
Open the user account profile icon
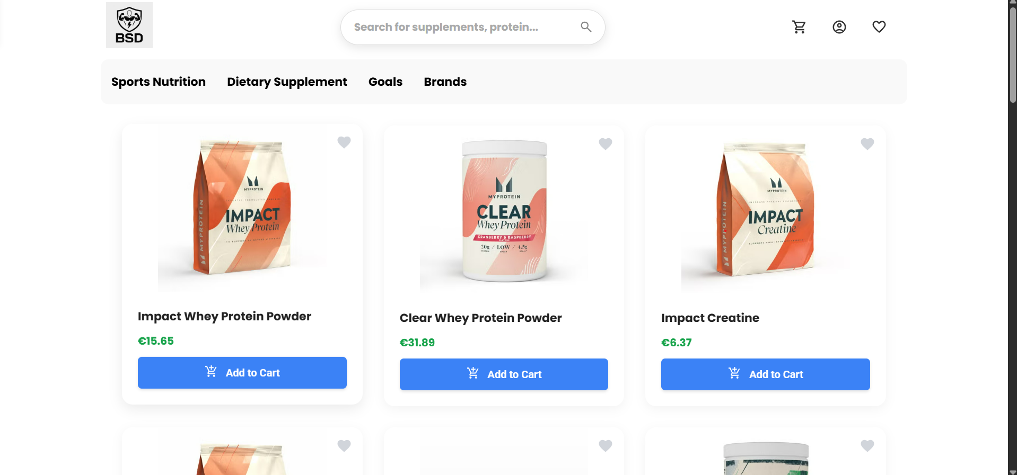point(839,27)
